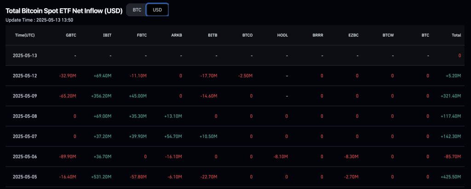471x189 pixels.
Task: Click the 2025-05-09 date cell
Action: point(26,96)
